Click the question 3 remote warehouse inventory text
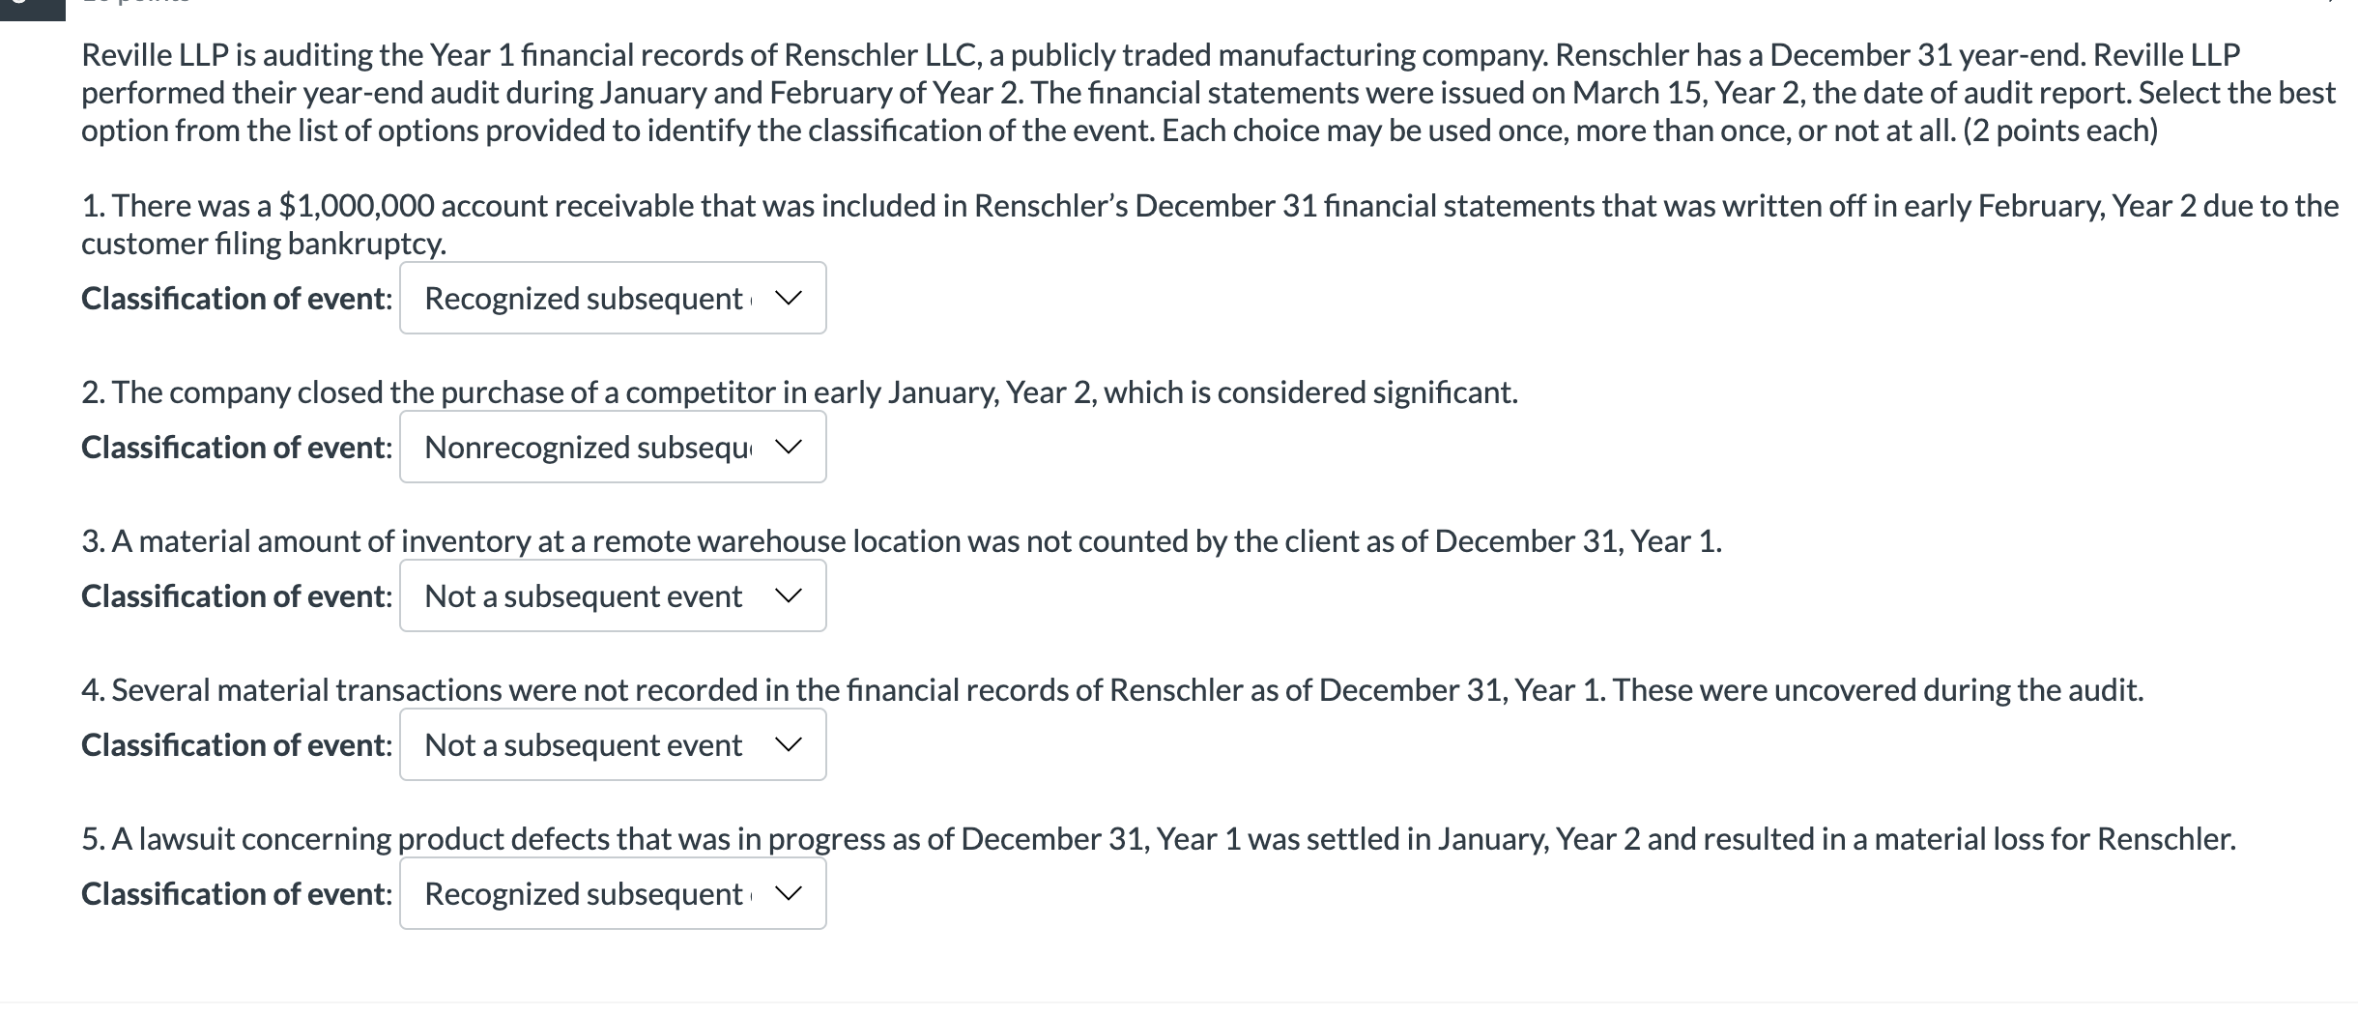Screen dimensions: 2358x1015 (902, 541)
